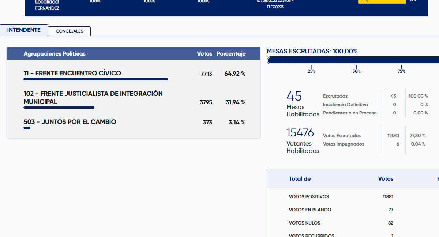
Task: Click the Porcentaje column header
Action: (x=231, y=54)
